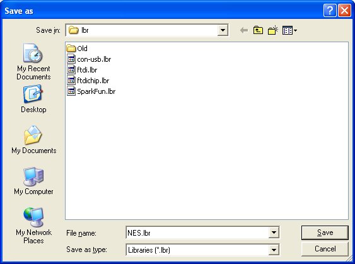Browse My Network Places
Screen dimensions: 355x264
point(33,226)
